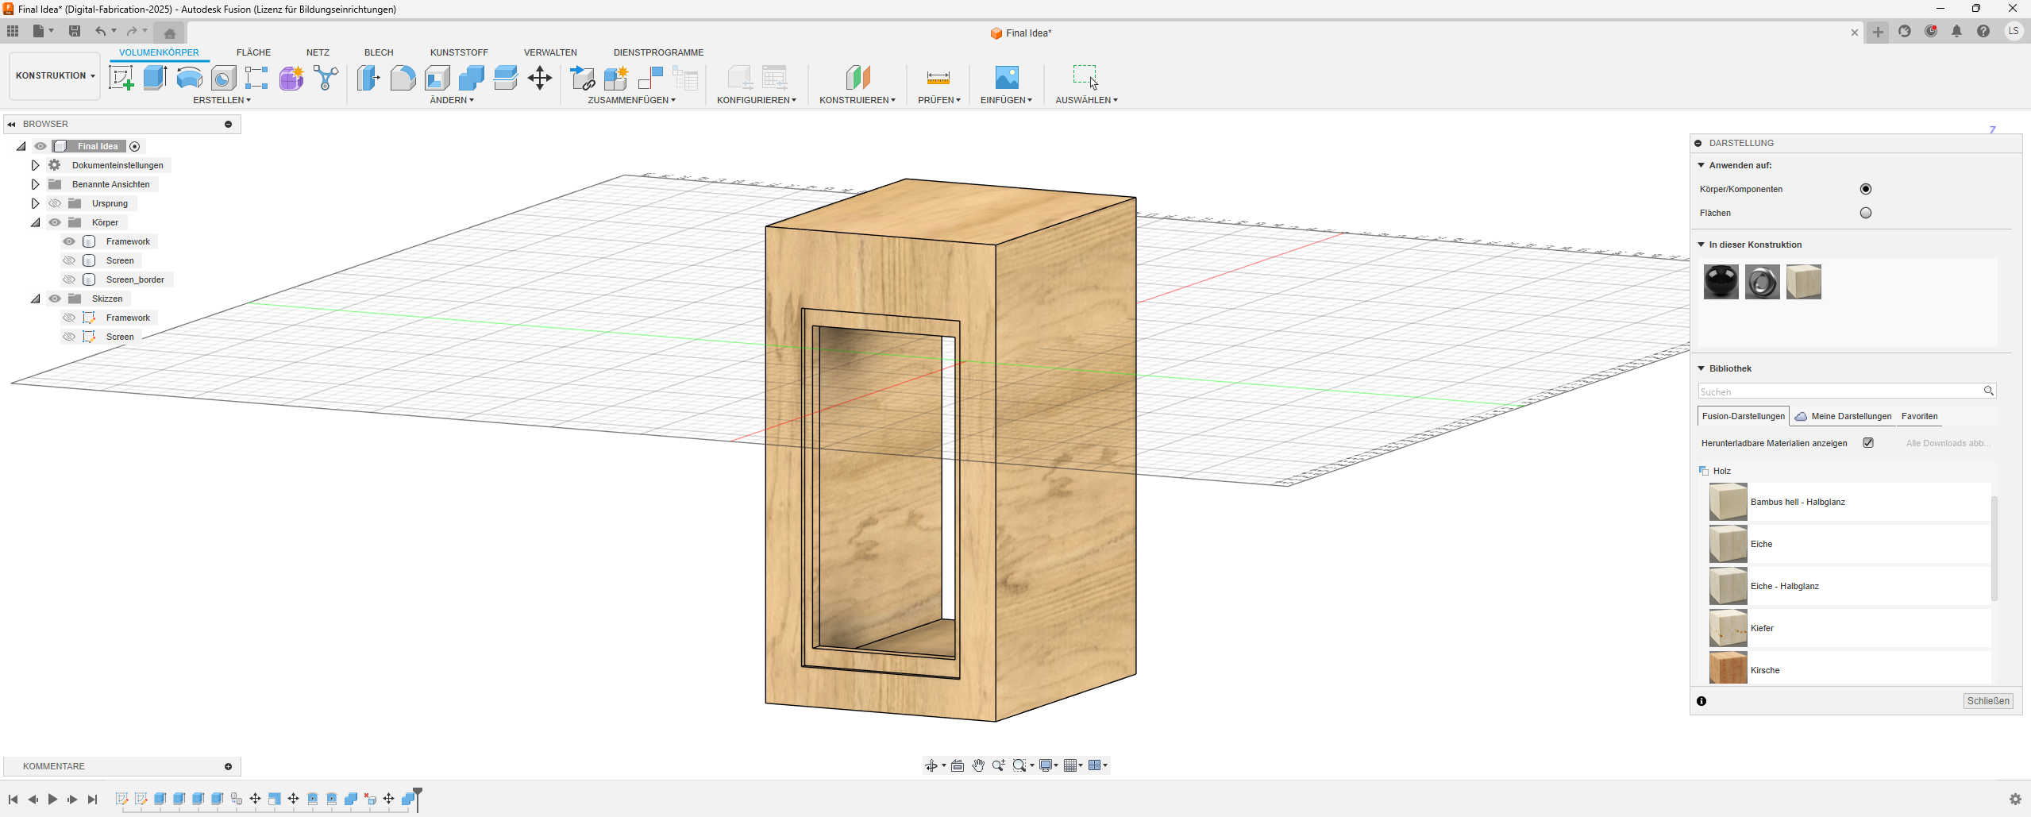Click the Fillet tool icon
This screenshot has height=817, width=2031.
click(x=403, y=78)
